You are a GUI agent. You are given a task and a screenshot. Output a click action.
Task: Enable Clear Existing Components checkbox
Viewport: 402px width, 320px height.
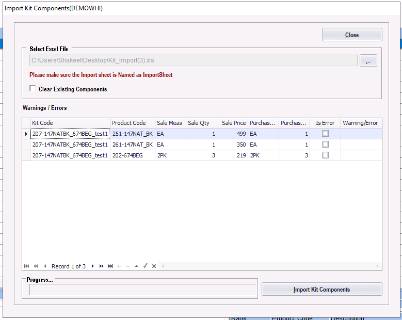pos(33,89)
